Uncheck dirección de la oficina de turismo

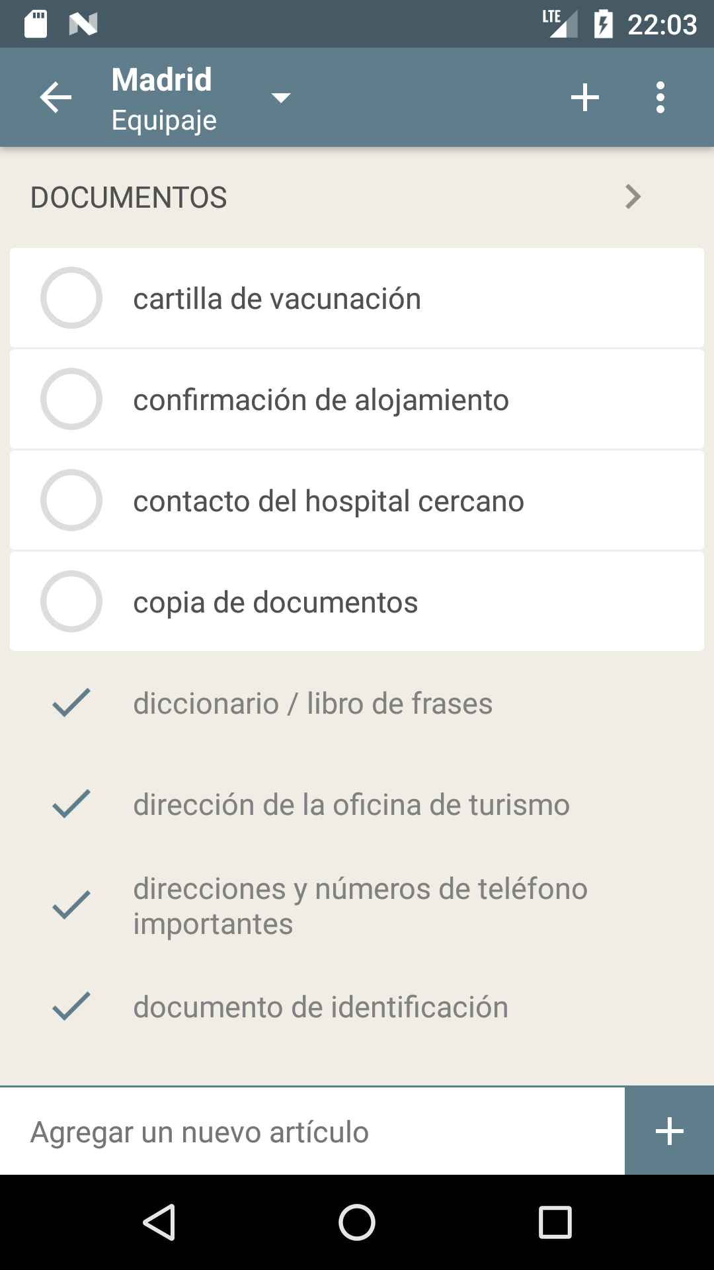click(71, 804)
